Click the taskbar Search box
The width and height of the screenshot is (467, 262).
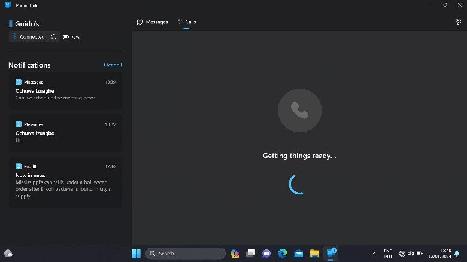pyautogui.click(x=186, y=254)
